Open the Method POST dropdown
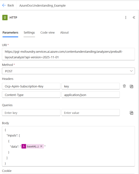 pyautogui.click(x=68, y=71)
